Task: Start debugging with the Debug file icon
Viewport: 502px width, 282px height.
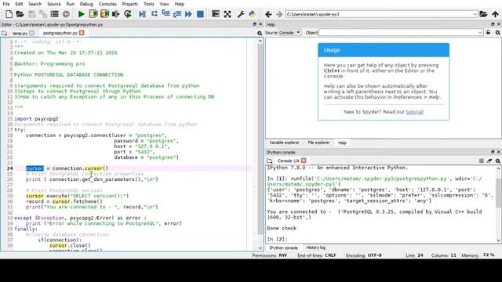Action: click(x=142, y=14)
